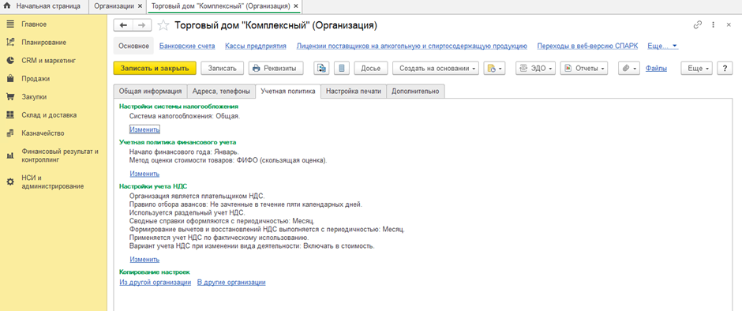Switch to Общая информация tab
Viewport: 742px width, 311px height.
click(150, 92)
